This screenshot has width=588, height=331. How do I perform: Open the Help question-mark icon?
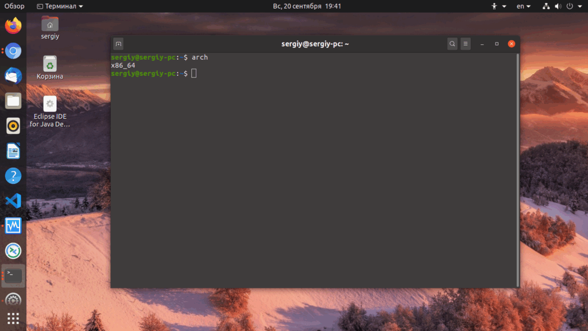tap(13, 176)
